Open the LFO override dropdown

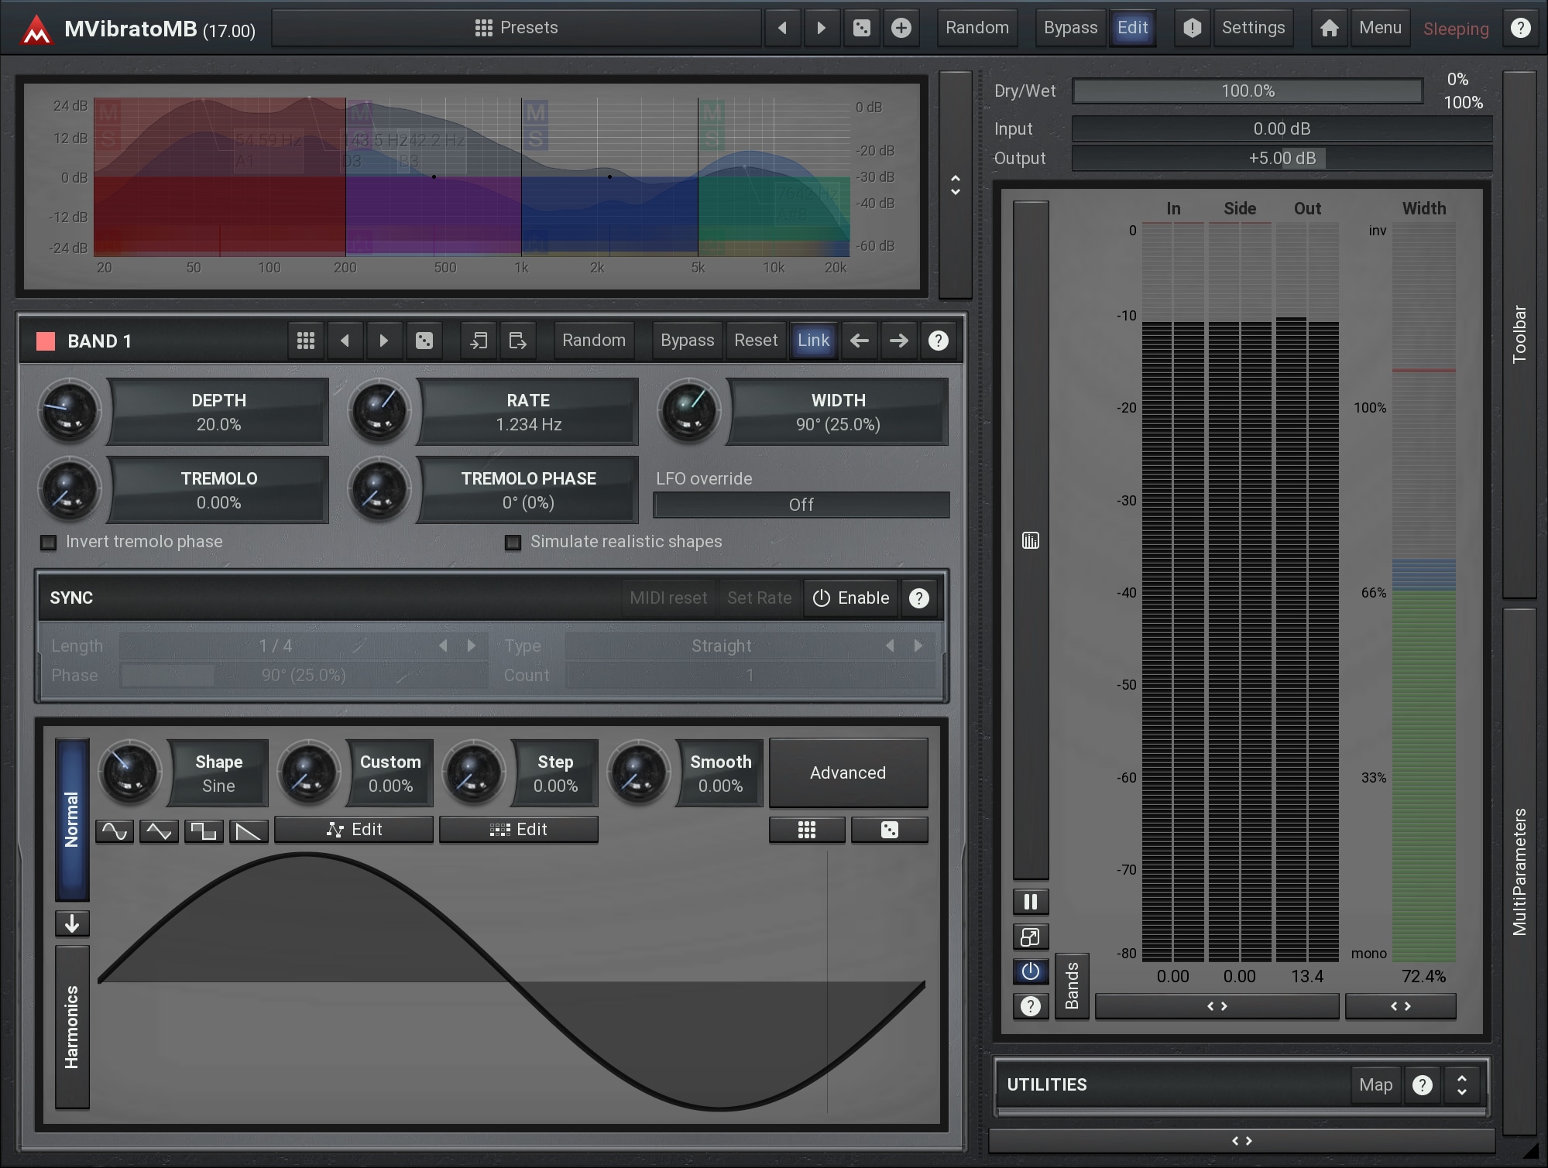[801, 505]
